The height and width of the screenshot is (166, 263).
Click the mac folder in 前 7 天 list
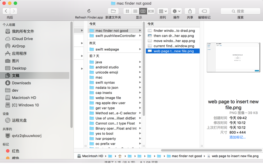tap(115, 78)
